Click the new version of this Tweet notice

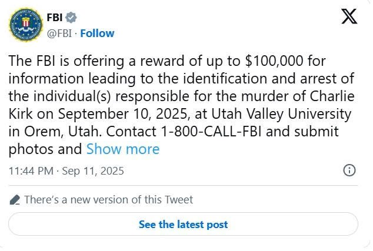[108, 200]
